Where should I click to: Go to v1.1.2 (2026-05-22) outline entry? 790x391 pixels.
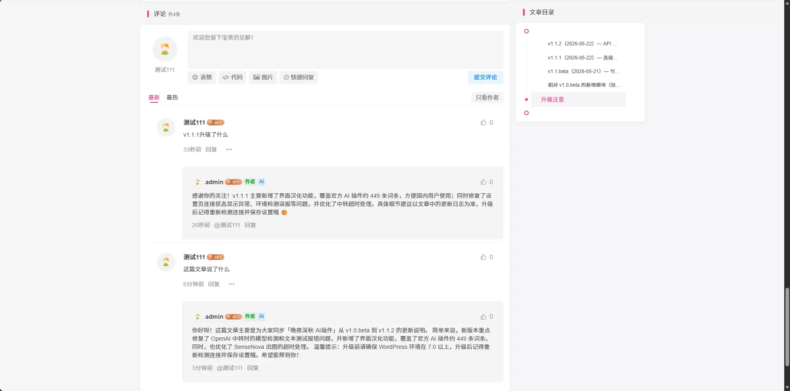(582, 44)
